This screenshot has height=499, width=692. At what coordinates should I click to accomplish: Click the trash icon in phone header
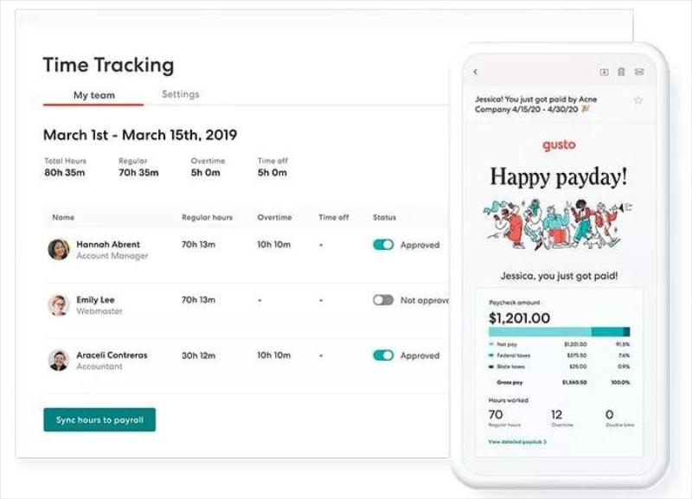[x=621, y=72]
